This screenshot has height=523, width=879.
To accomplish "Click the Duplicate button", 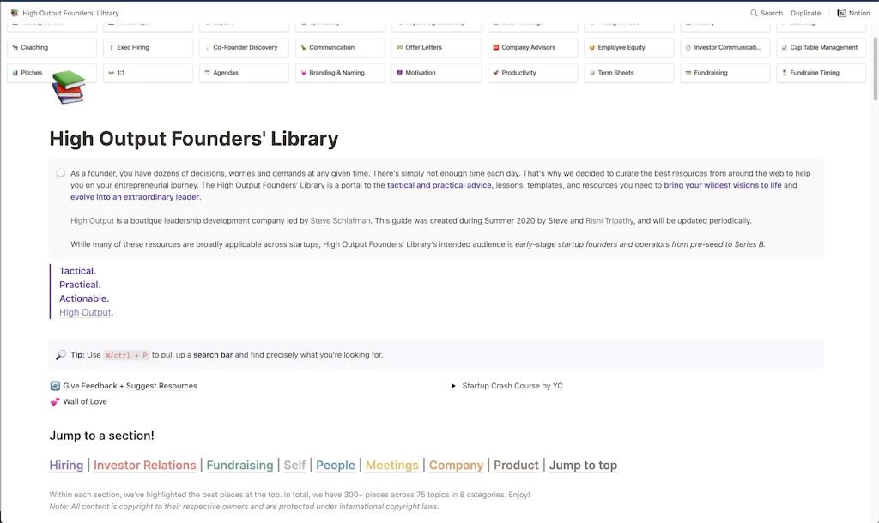I will coord(805,13).
